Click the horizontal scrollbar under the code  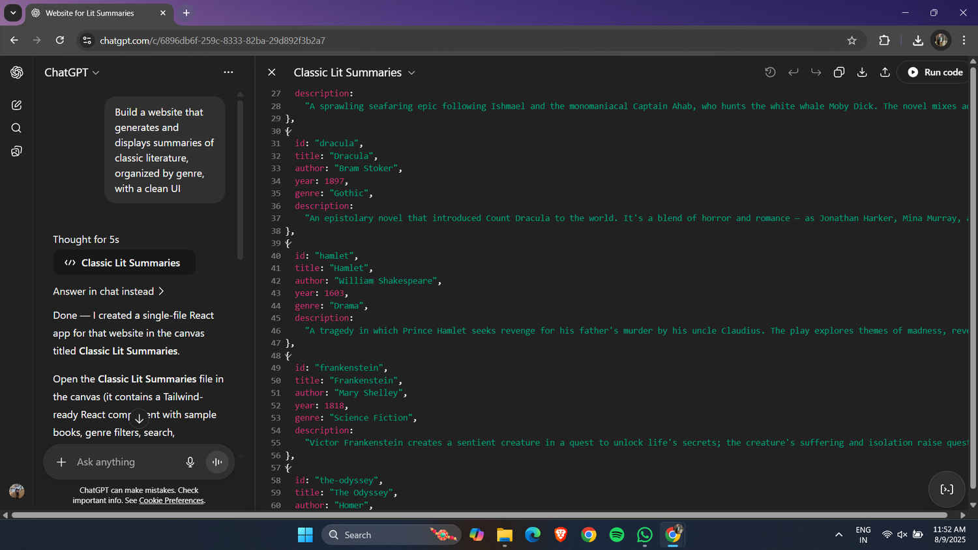(x=479, y=515)
